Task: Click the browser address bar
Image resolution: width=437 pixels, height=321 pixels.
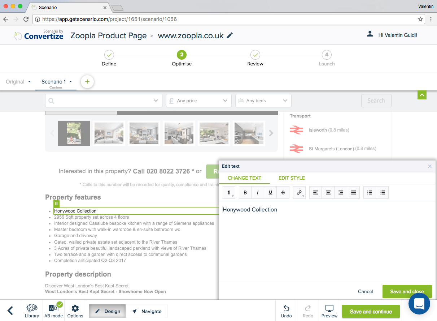Action: pos(228,19)
